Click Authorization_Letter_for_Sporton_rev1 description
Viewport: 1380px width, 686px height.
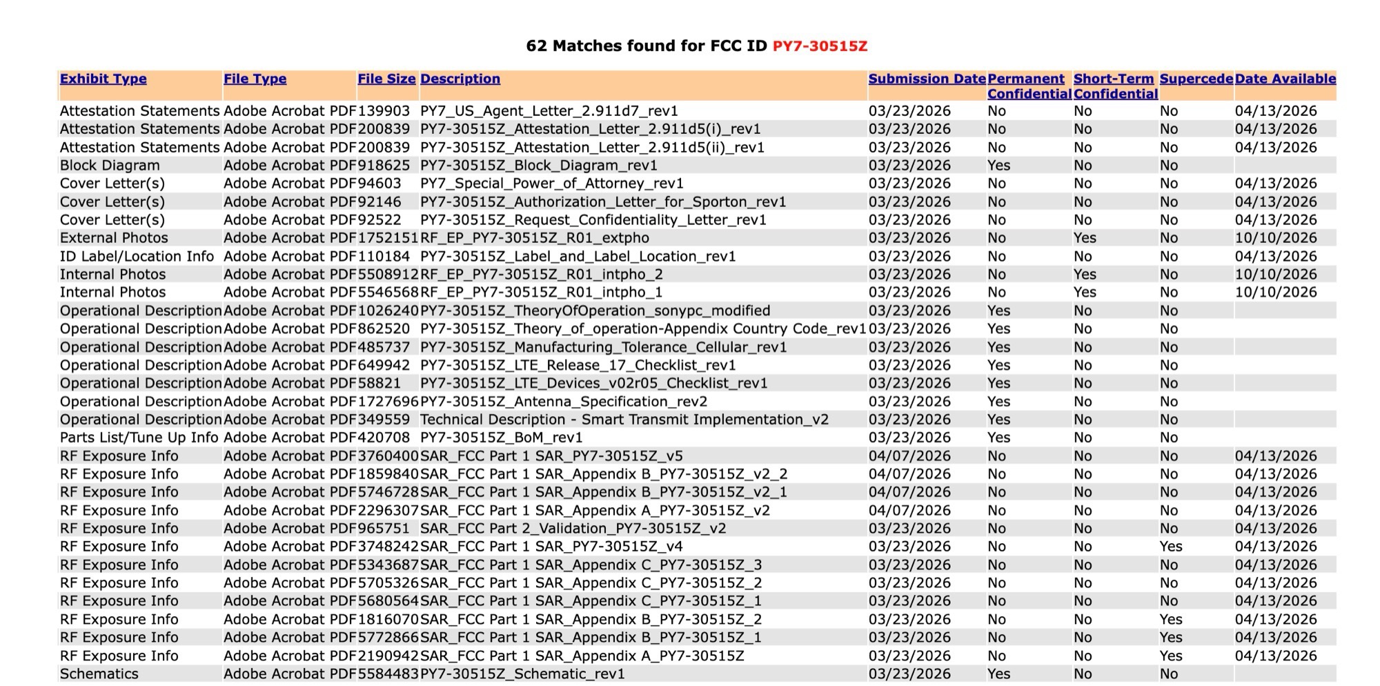click(x=603, y=202)
